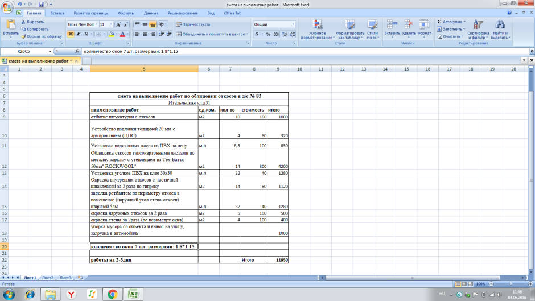Image resolution: width=535 pixels, height=301 pixels.
Task: Align cell text to the left
Action: click(137, 34)
